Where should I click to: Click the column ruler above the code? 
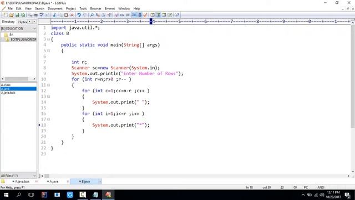coord(200,22)
